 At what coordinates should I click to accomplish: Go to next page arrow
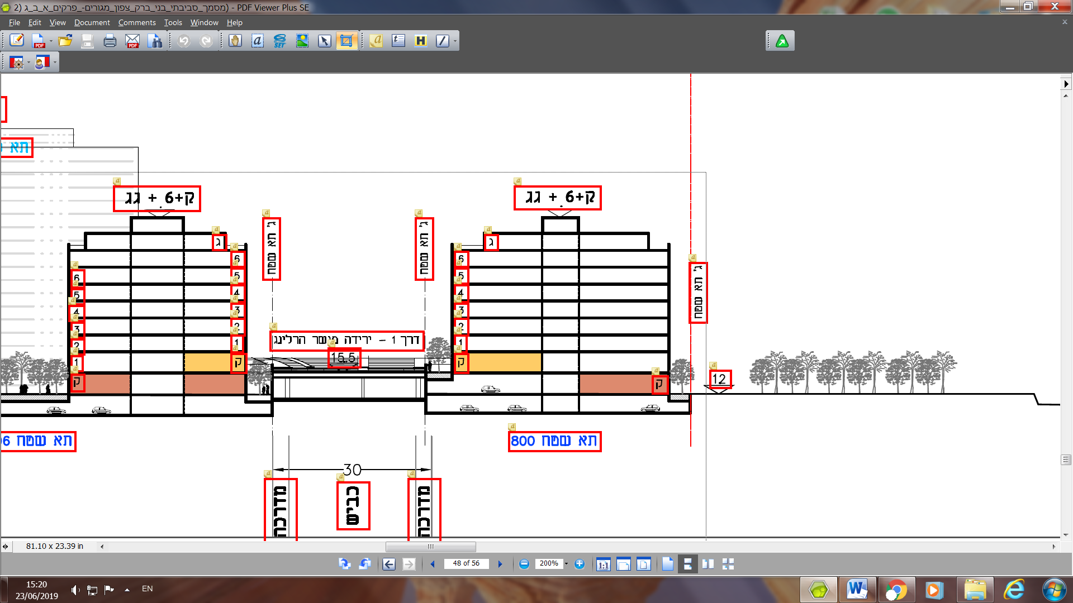[500, 564]
